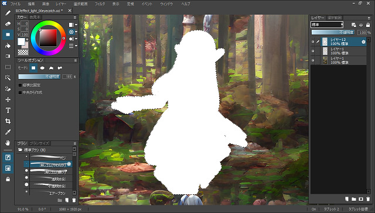The image size is (375, 213).
Task: Toggle upper highlighted snap button below Hand tool
Action: [x=8, y=157]
